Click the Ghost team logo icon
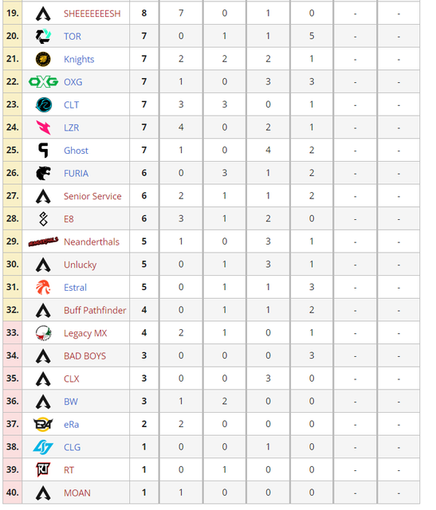The image size is (436, 510). click(x=43, y=151)
